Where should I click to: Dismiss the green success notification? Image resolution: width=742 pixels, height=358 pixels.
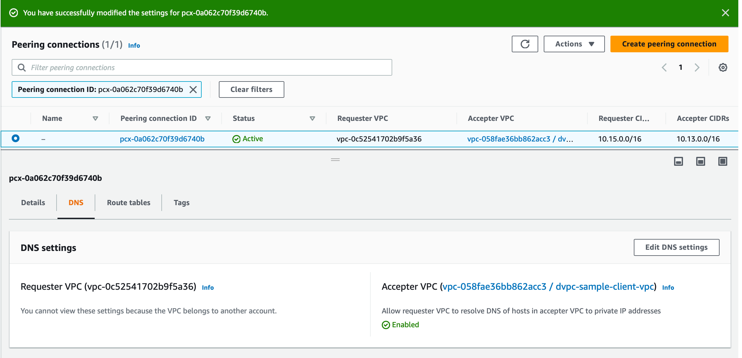click(x=726, y=13)
